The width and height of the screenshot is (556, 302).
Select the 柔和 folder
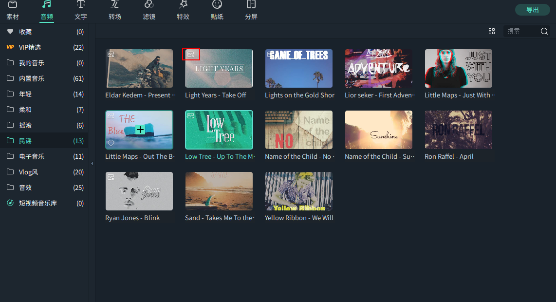(x=44, y=110)
